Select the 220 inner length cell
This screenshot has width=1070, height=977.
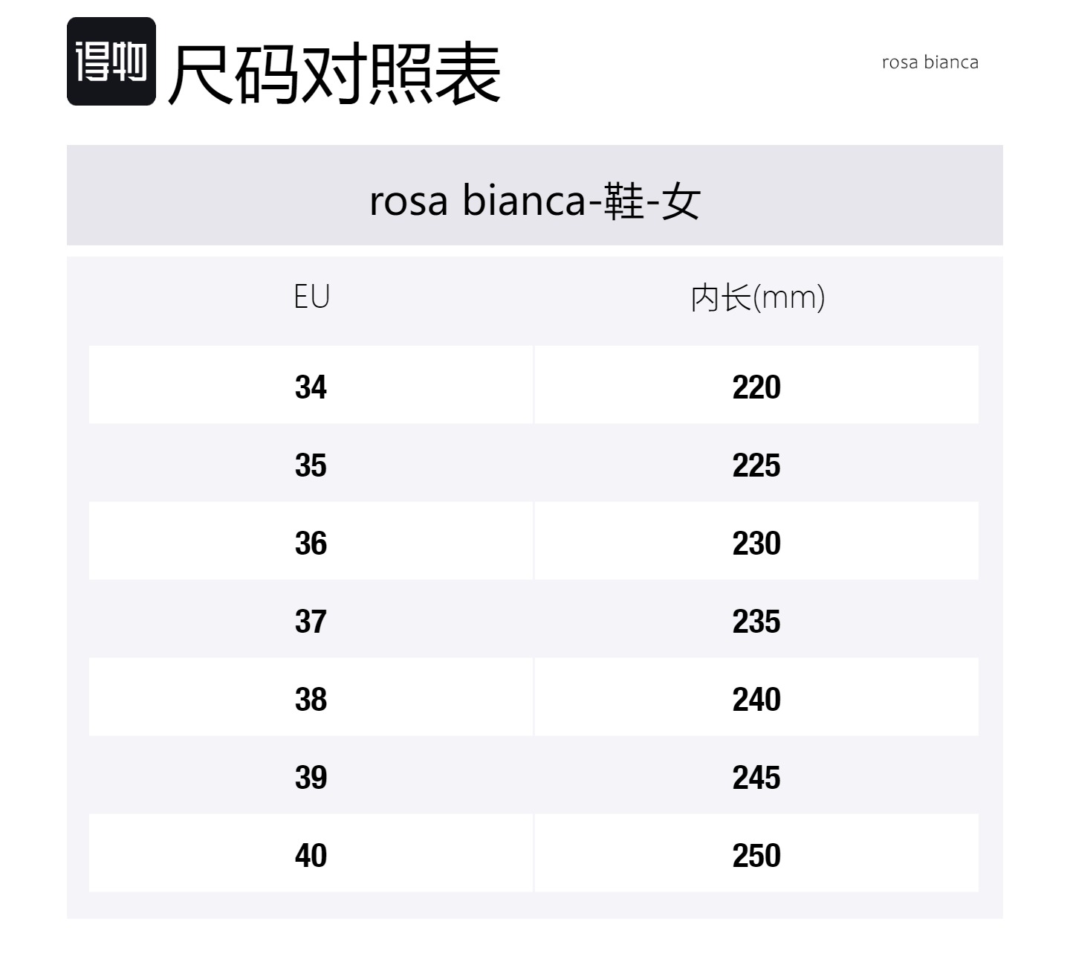[x=756, y=387]
